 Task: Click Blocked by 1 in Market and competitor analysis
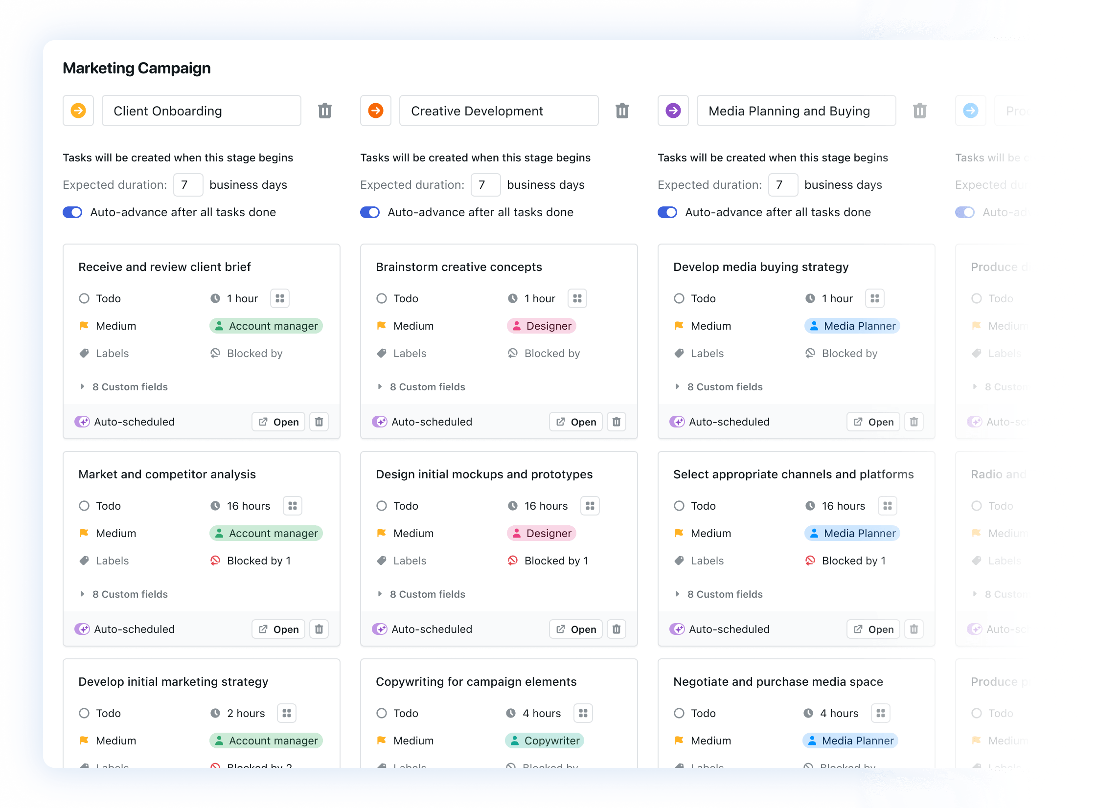pyautogui.click(x=251, y=561)
